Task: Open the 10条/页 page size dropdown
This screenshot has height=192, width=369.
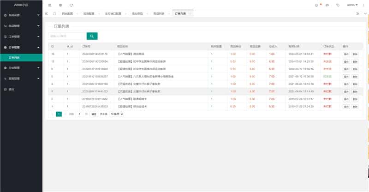Action: [x=117, y=114]
